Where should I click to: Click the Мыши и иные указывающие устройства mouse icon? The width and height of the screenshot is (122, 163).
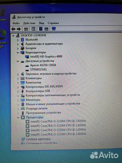pos(23,104)
